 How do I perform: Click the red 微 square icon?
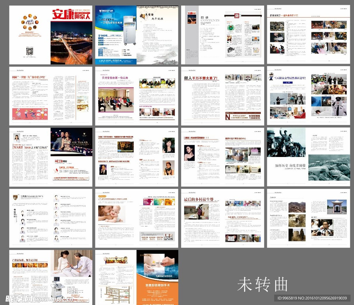click(236, 16)
